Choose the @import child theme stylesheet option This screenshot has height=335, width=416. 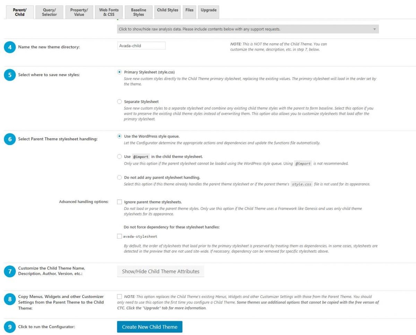pos(120,157)
